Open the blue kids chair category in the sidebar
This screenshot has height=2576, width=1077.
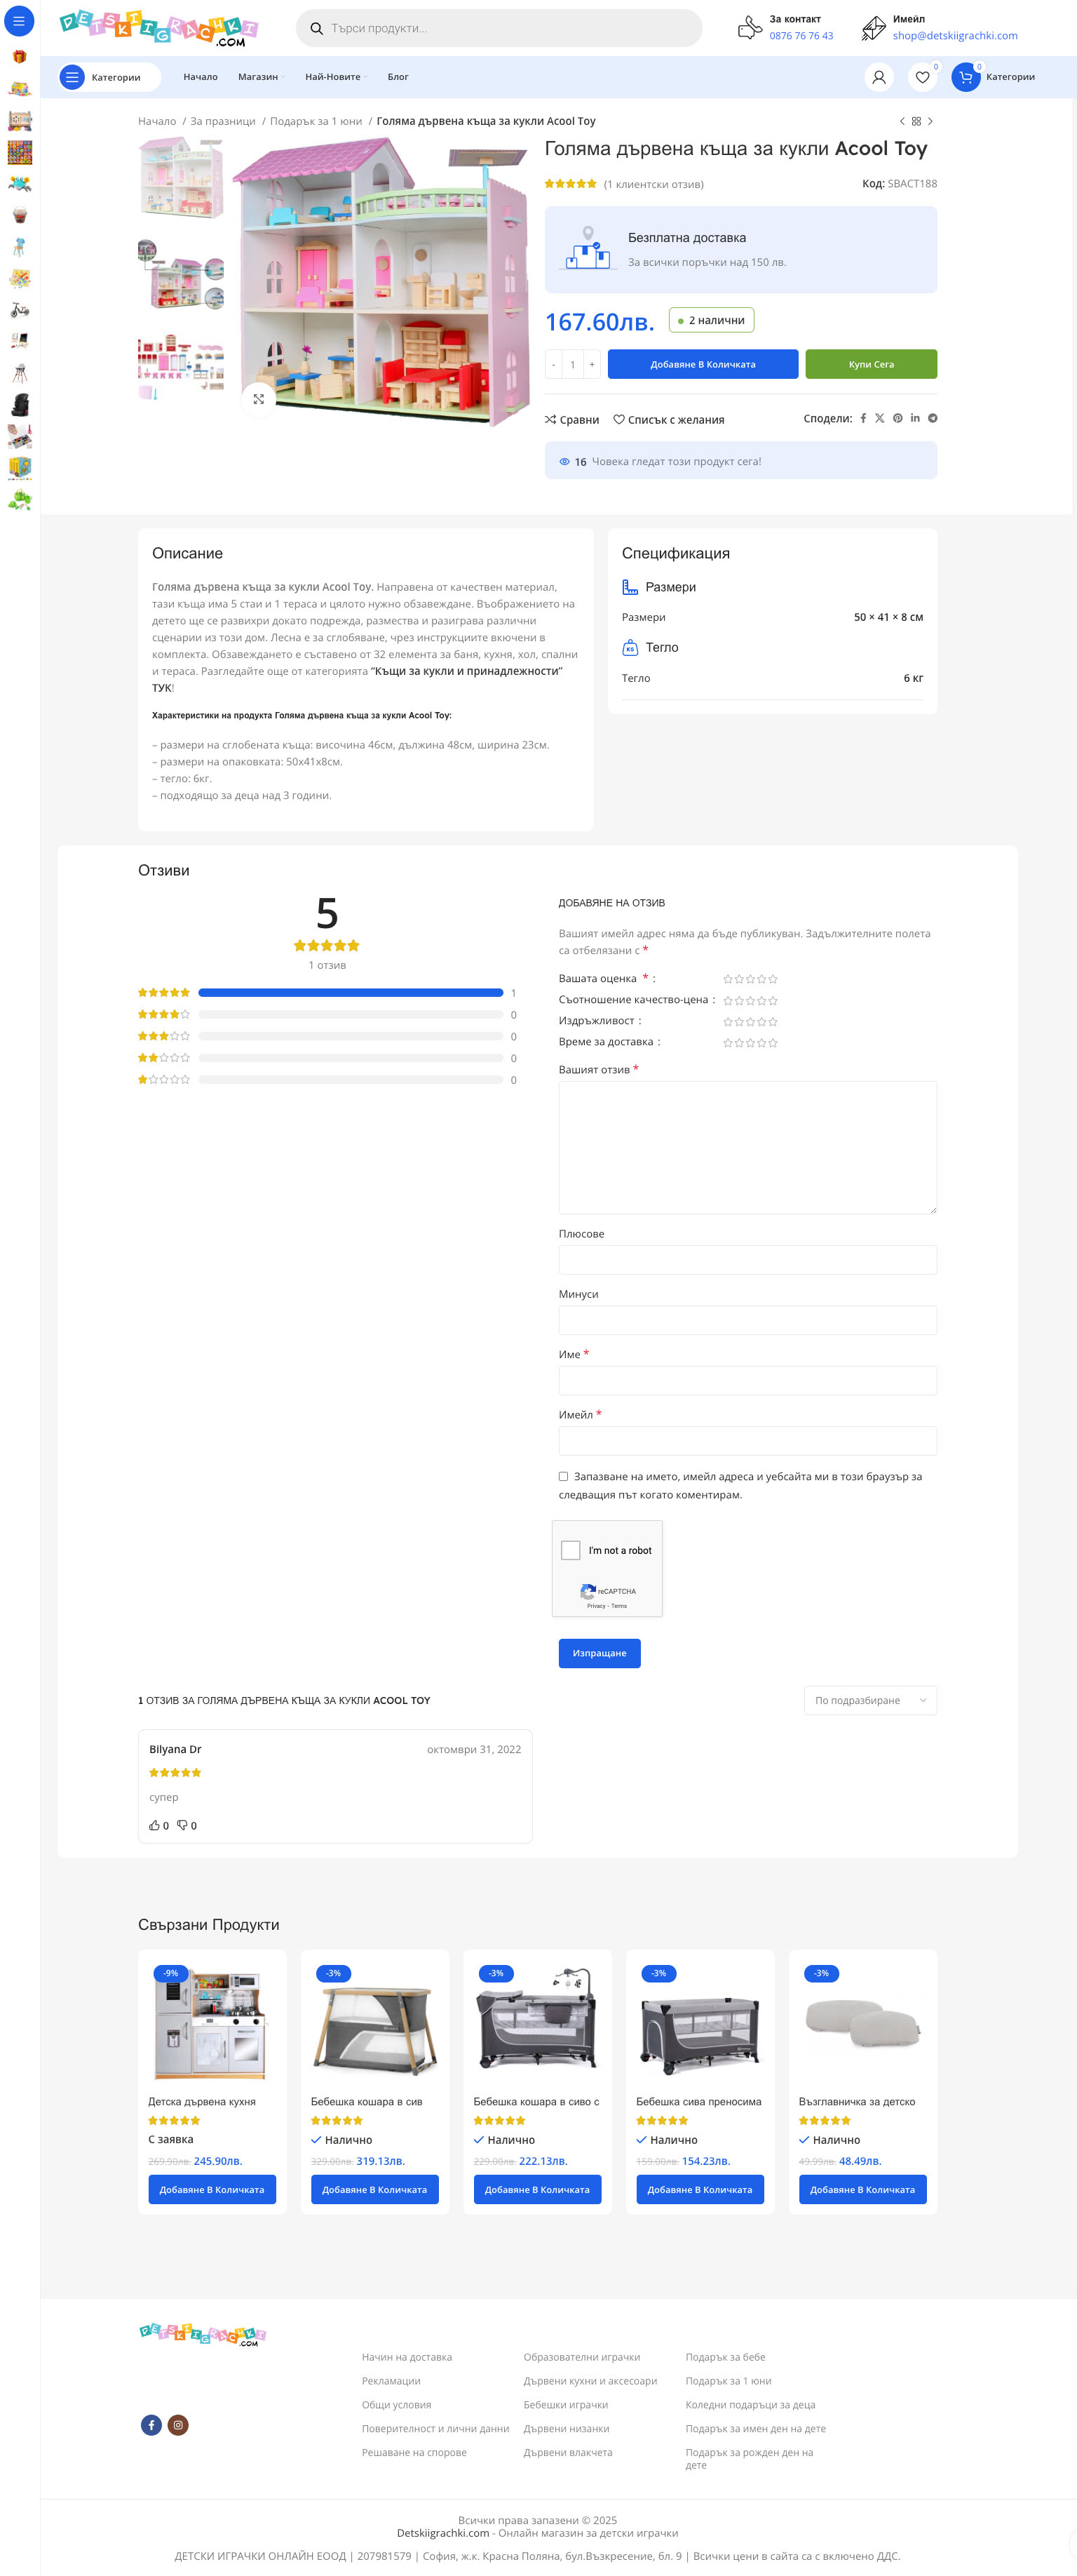tap(19, 247)
